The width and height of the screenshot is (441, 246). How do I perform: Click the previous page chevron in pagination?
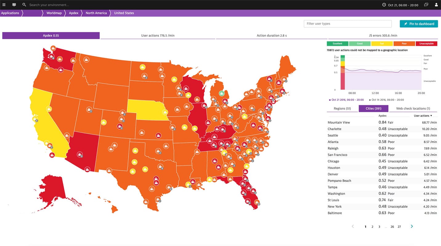[353, 226]
